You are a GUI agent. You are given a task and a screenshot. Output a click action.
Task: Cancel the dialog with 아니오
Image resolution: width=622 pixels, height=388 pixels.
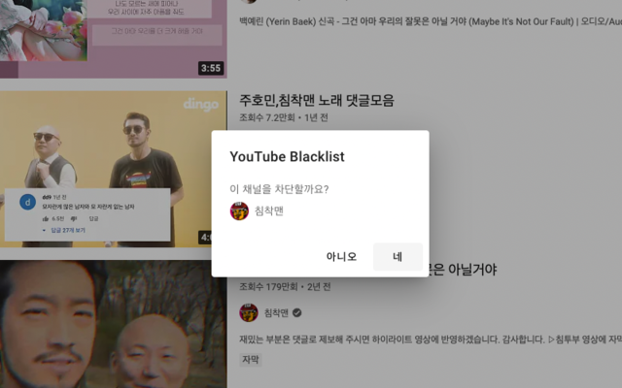coord(341,257)
